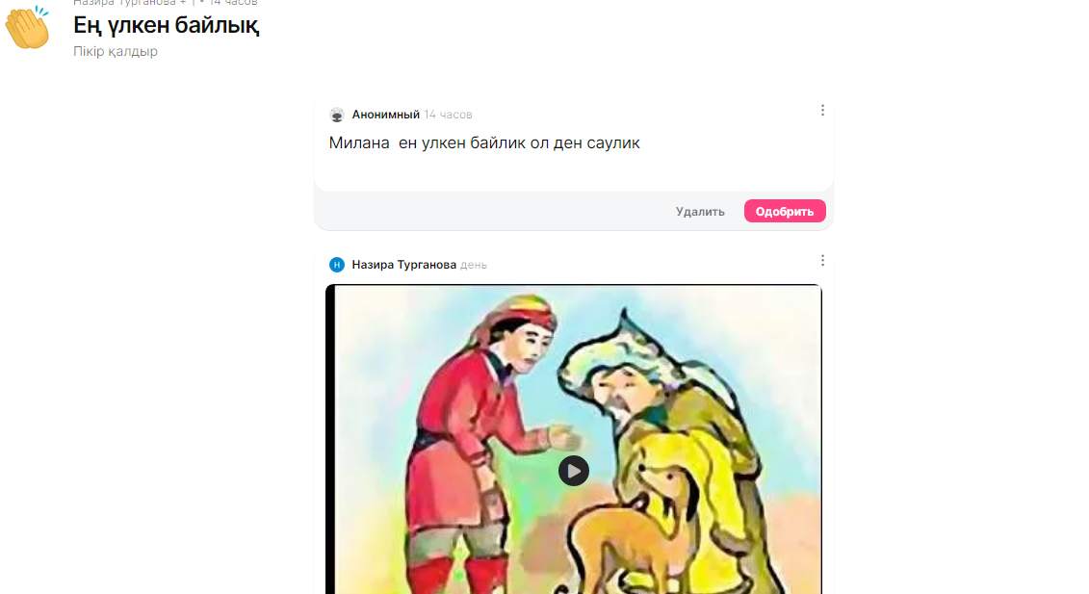Delete the anonymous comment via Удалить
The height and width of the screenshot is (594, 1089).
[x=700, y=211]
